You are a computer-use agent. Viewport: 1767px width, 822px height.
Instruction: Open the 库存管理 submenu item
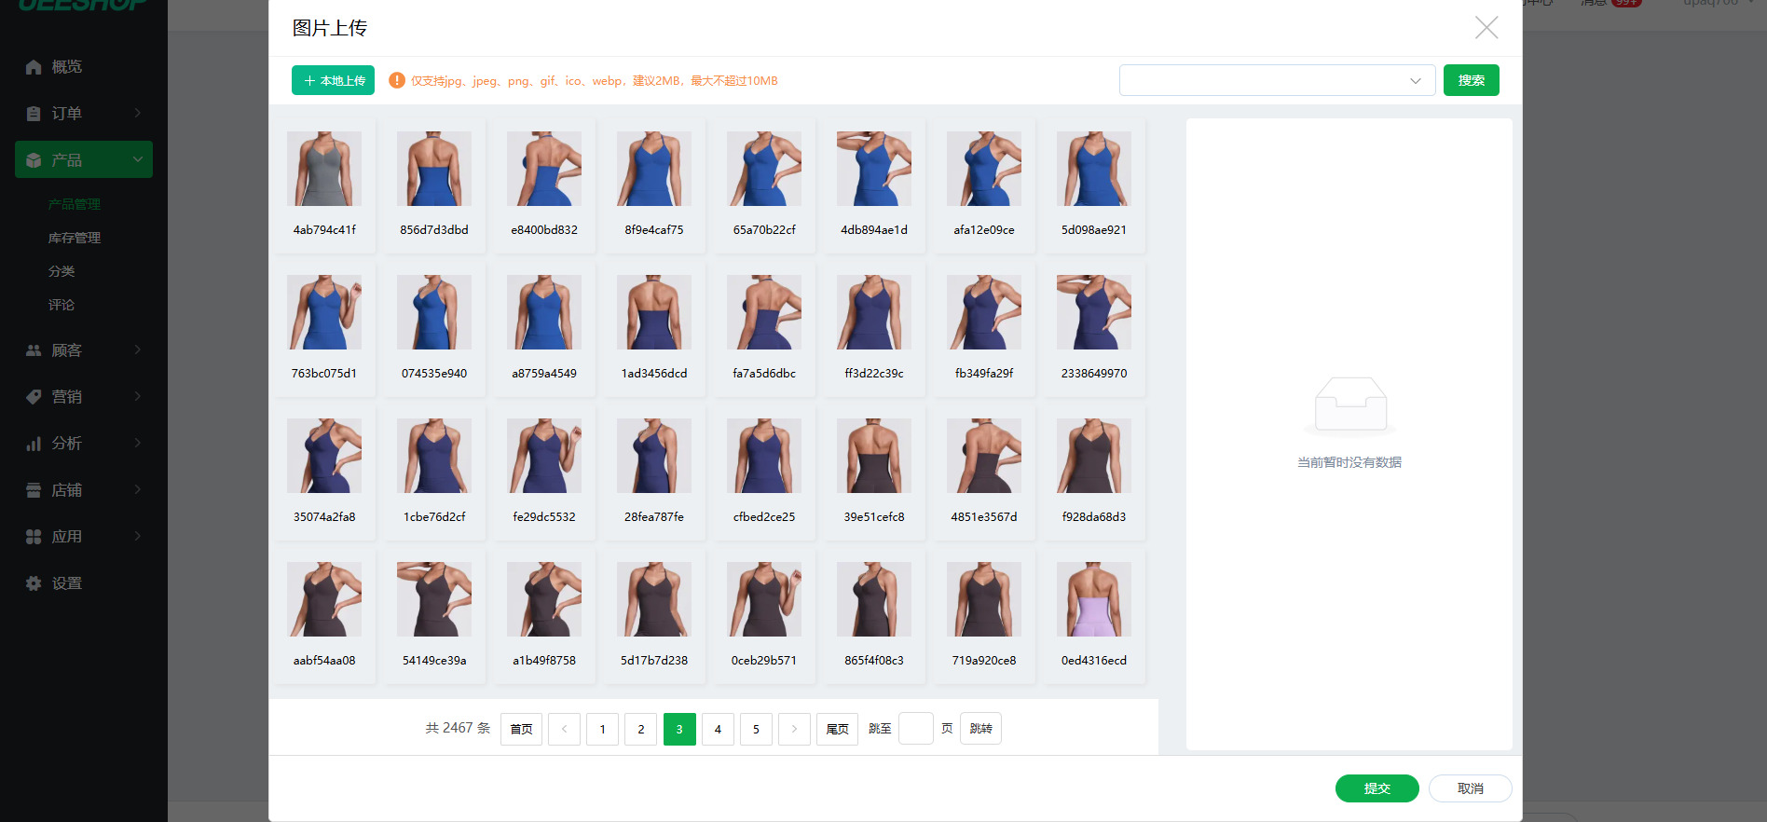(75, 238)
